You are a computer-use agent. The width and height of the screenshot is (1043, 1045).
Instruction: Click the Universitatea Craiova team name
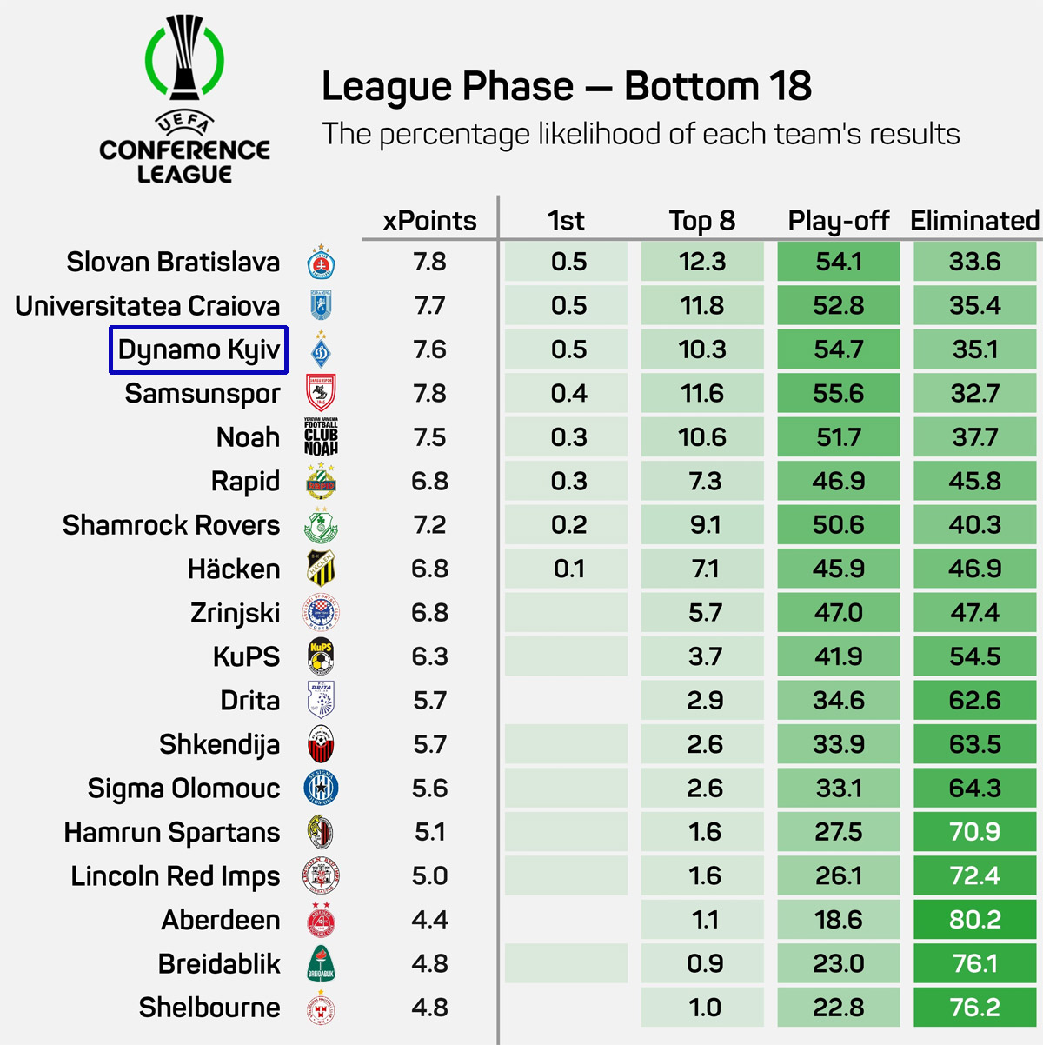(148, 306)
